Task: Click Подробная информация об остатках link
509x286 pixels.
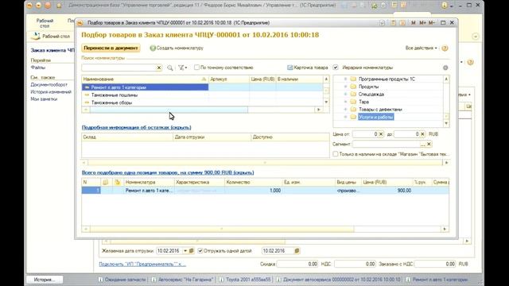Action: 136,127
